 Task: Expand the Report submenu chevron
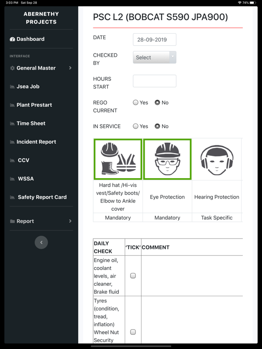[70, 221]
